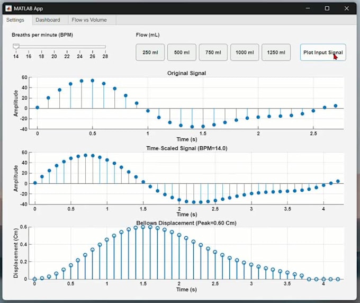Viewport: 360px width, 303px height.
Task: Click inside the Bellows Displacement plot area
Action: [186, 253]
